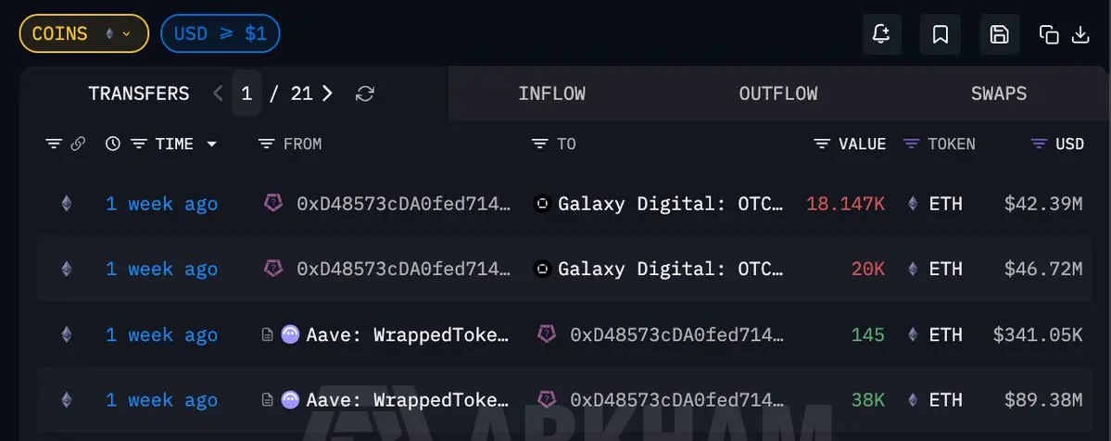Switch to the INFLOW tab

point(551,94)
